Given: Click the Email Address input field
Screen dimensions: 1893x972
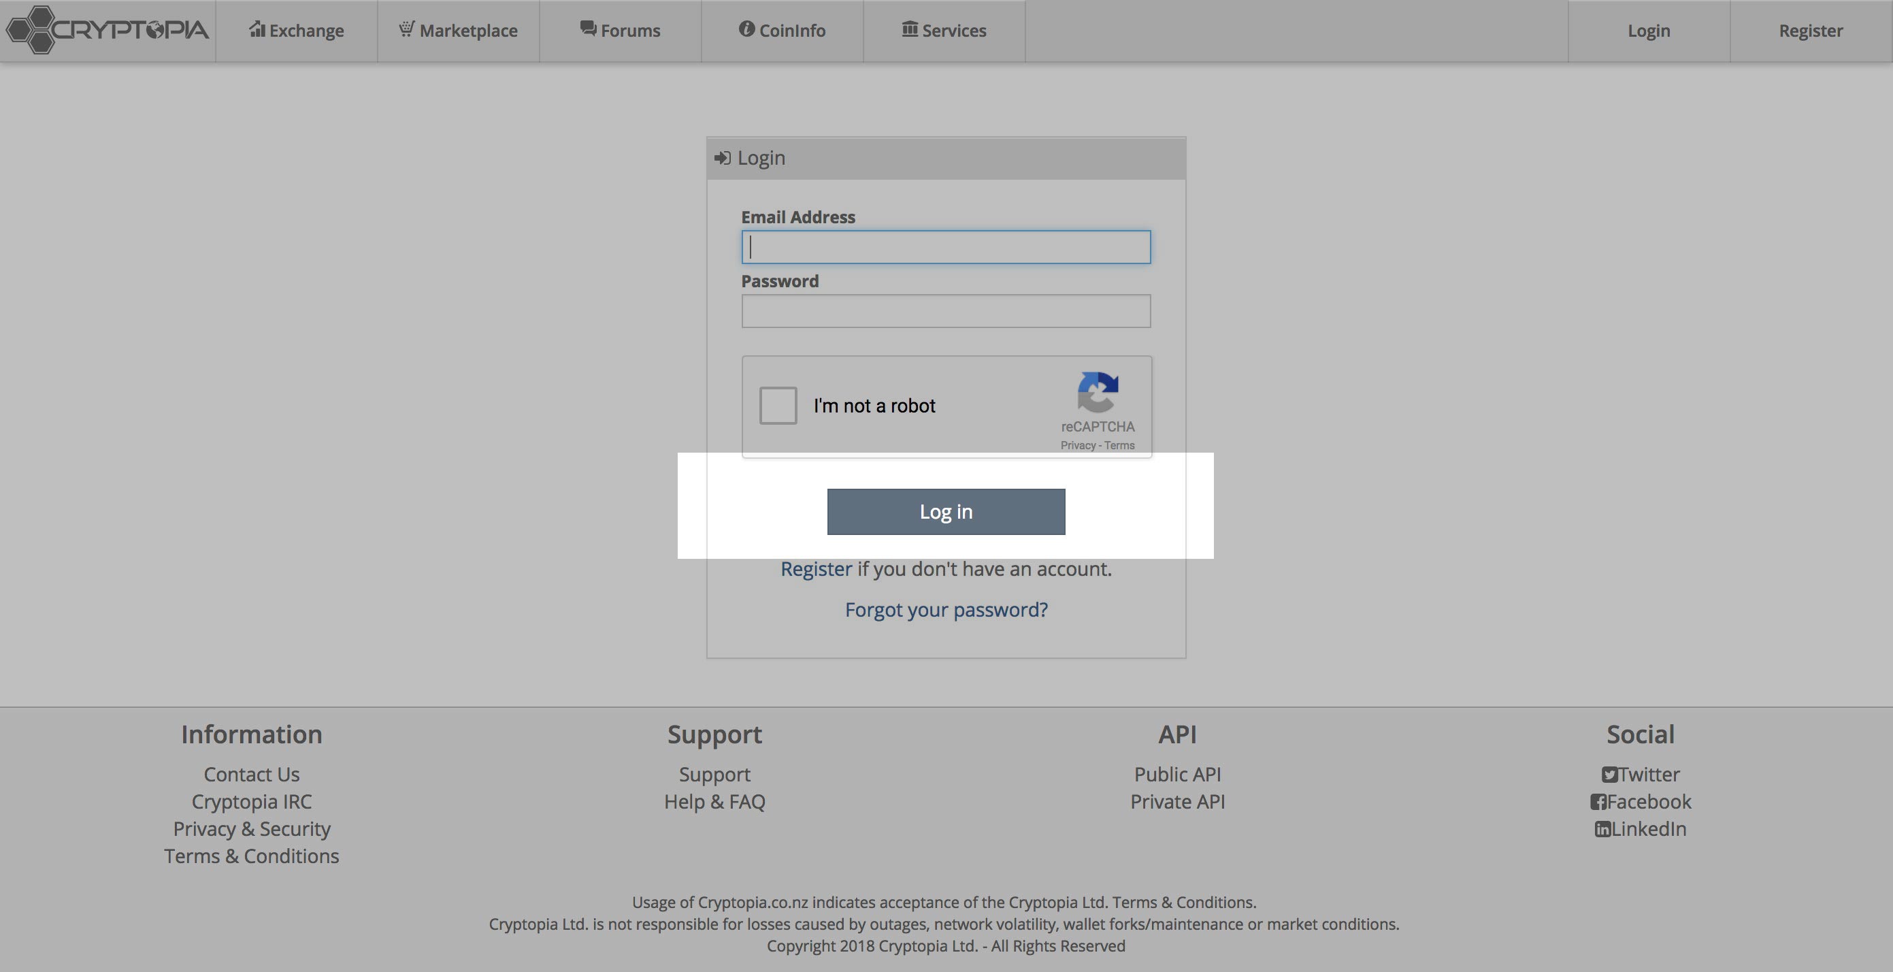Looking at the screenshot, I should point(945,246).
